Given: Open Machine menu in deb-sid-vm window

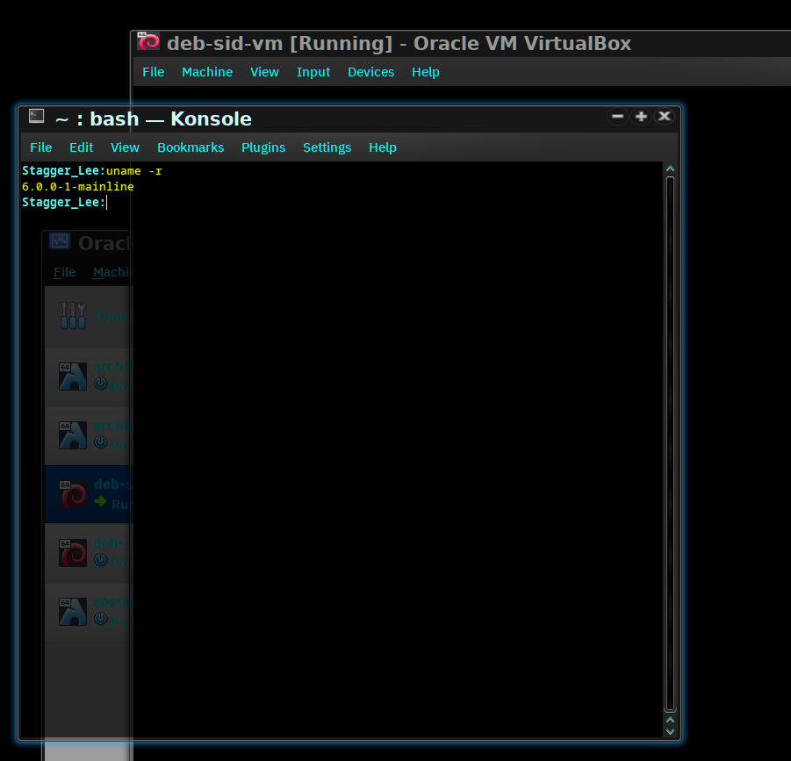Looking at the screenshot, I should pos(207,72).
